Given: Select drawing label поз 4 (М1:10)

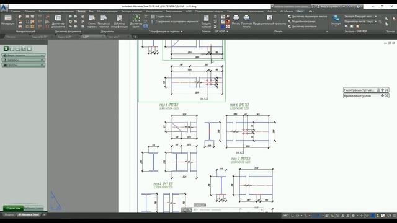Looking at the screenshot, I should click(163, 184).
